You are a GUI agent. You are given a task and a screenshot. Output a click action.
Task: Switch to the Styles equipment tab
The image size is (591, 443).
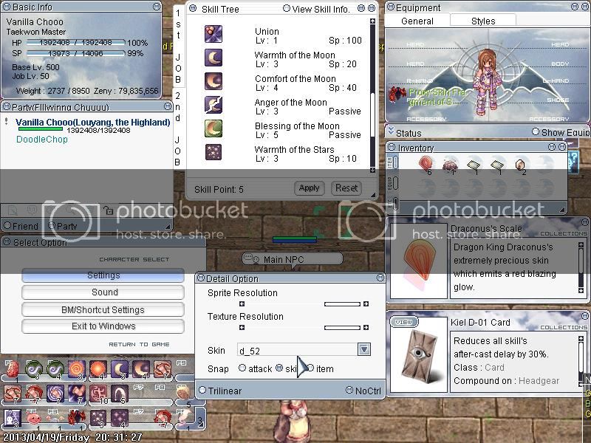[x=483, y=21]
